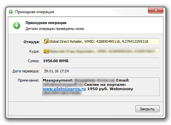Click the Дата перевода field 29.01.16 17:24
This screenshot has height=125, width=171.
pyautogui.click(x=101, y=71)
